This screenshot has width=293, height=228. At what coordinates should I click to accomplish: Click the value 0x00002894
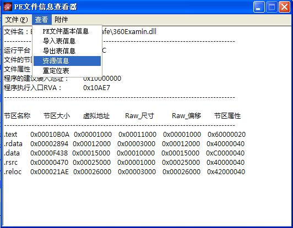[49, 144]
